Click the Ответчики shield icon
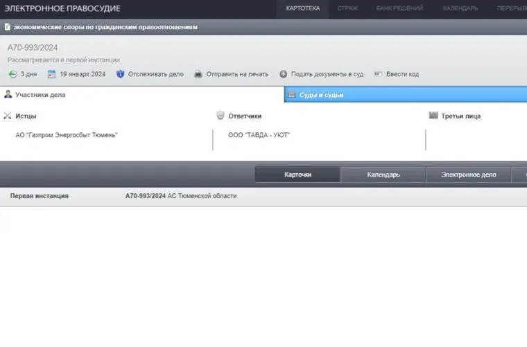 (x=221, y=116)
